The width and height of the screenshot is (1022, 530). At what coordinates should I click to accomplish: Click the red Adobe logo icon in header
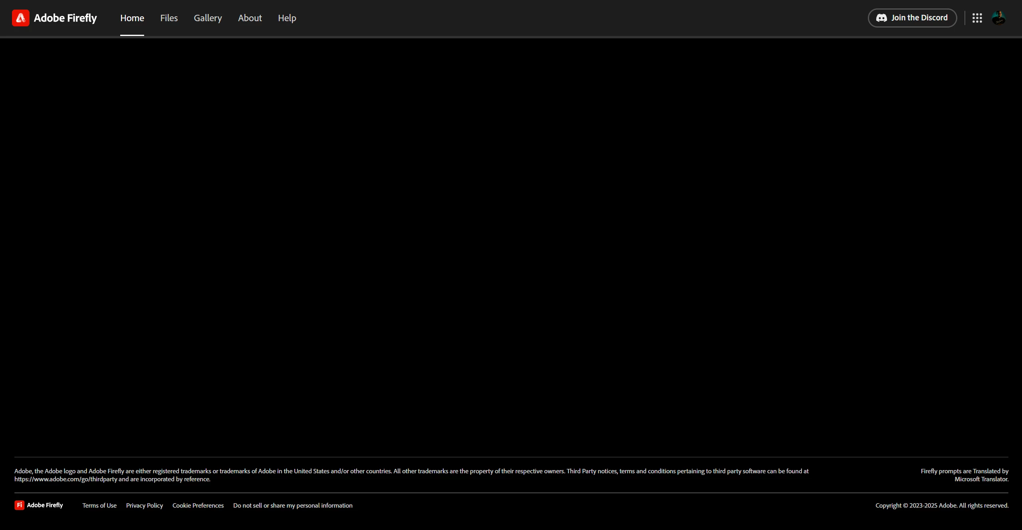(20, 18)
